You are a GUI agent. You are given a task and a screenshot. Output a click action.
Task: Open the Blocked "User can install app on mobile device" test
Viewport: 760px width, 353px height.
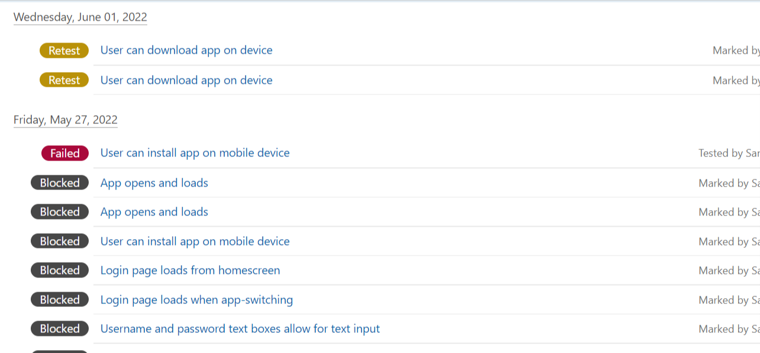click(x=195, y=241)
